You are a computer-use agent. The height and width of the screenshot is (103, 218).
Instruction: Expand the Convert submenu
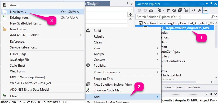click(123, 60)
